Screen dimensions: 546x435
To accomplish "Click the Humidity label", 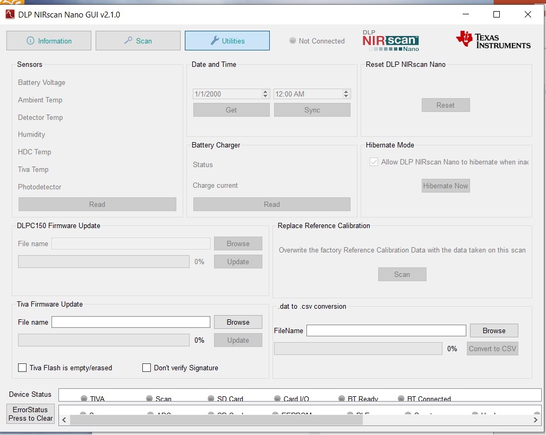I will [31, 134].
